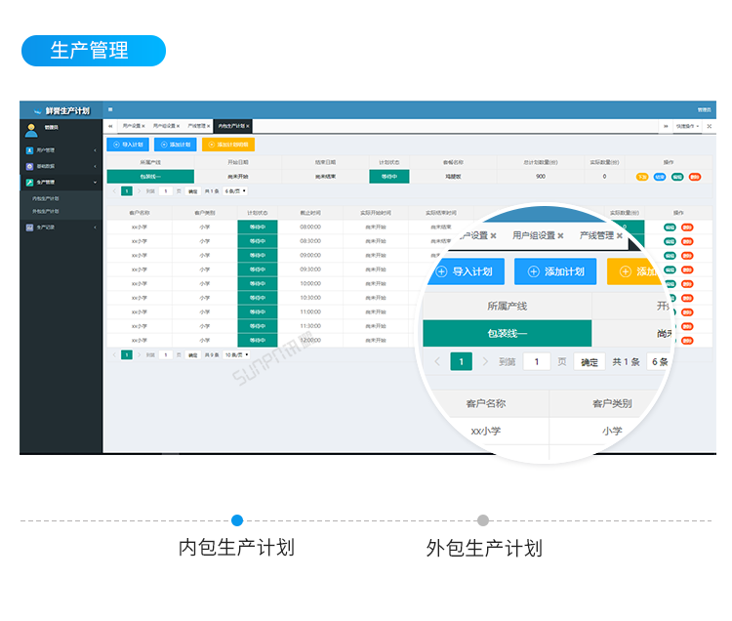
Task: Switch to the 产线管理 tab
Action: pos(195,126)
